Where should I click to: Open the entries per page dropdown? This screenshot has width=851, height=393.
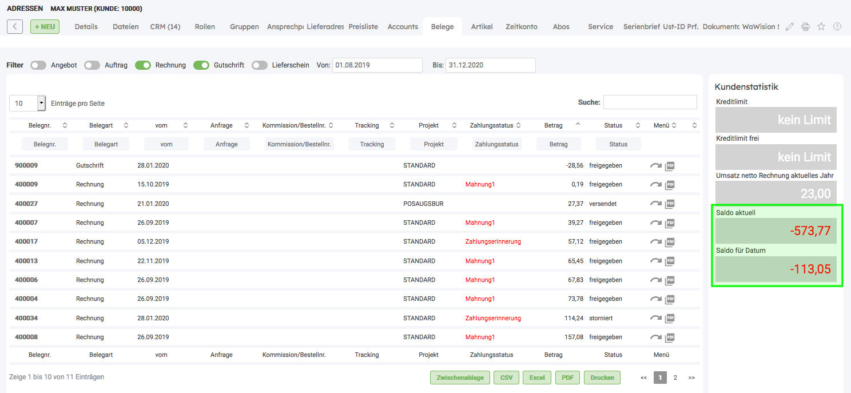tap(41, 103)
